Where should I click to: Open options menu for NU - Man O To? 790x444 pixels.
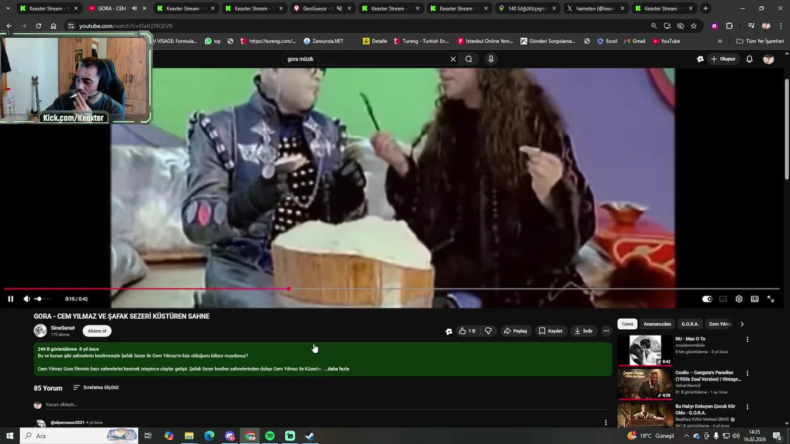tap(747, 340)
